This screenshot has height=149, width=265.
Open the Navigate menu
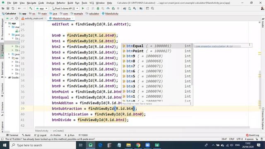pyautogui.click(x=31, y=3)
